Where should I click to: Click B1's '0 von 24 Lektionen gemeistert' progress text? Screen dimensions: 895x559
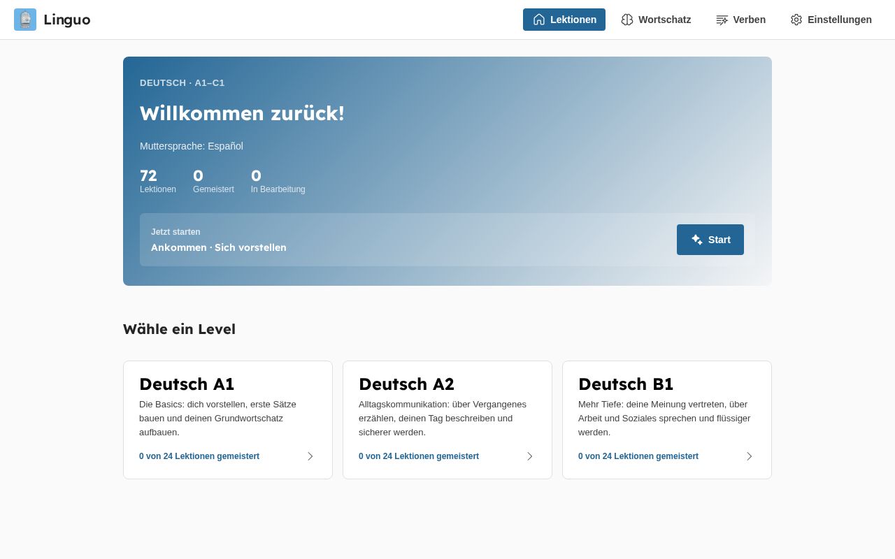click(x=638, y=456)
